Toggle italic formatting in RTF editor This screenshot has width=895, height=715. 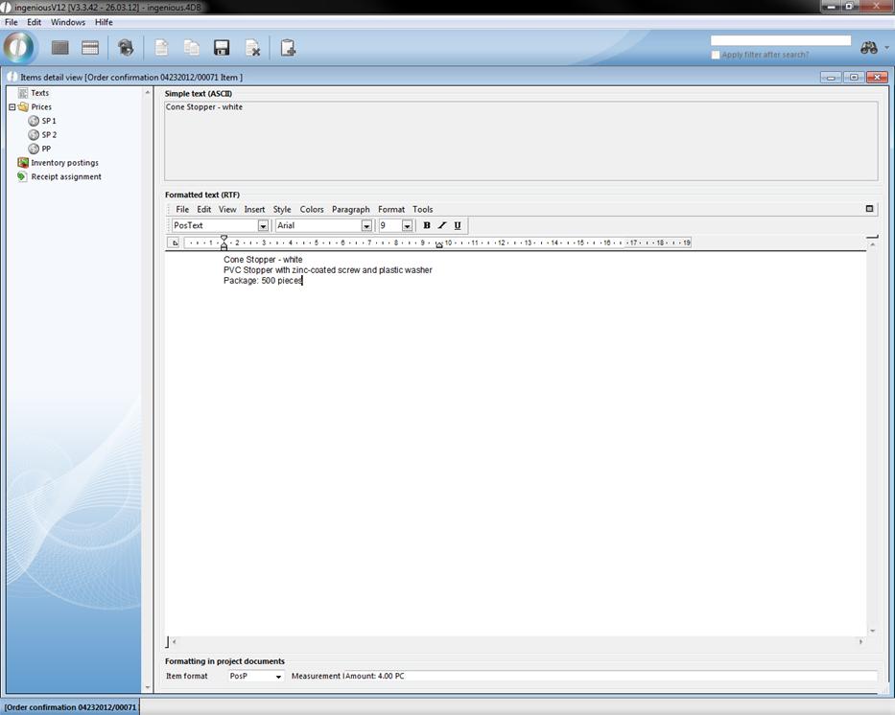(x=442, y=225)
